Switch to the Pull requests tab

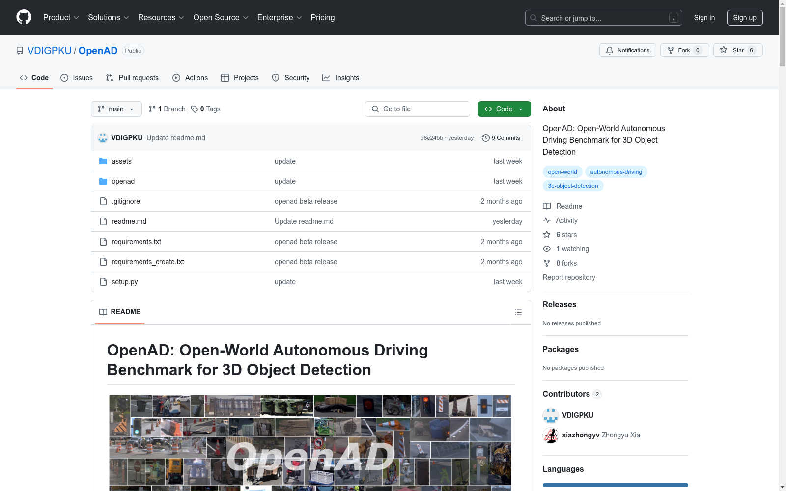tap(132, 78)
